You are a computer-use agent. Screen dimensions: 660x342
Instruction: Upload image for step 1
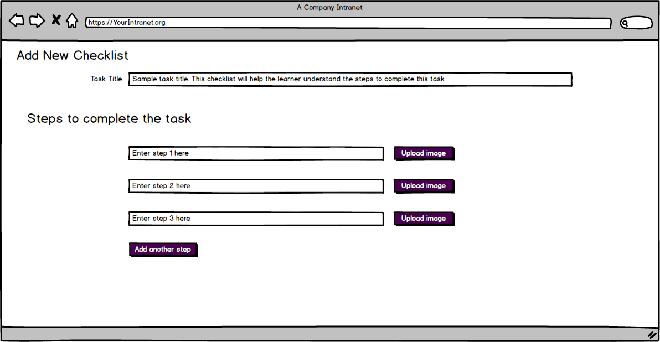point(424,153)
